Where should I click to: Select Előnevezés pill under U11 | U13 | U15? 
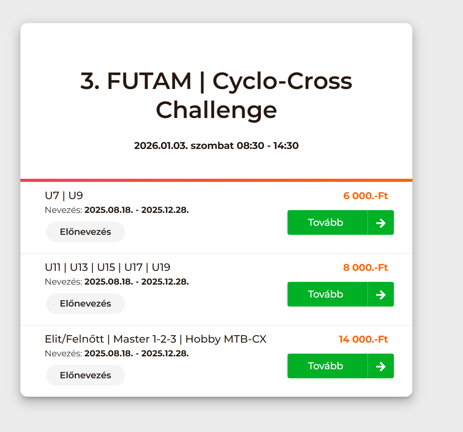tap(85, 303)
